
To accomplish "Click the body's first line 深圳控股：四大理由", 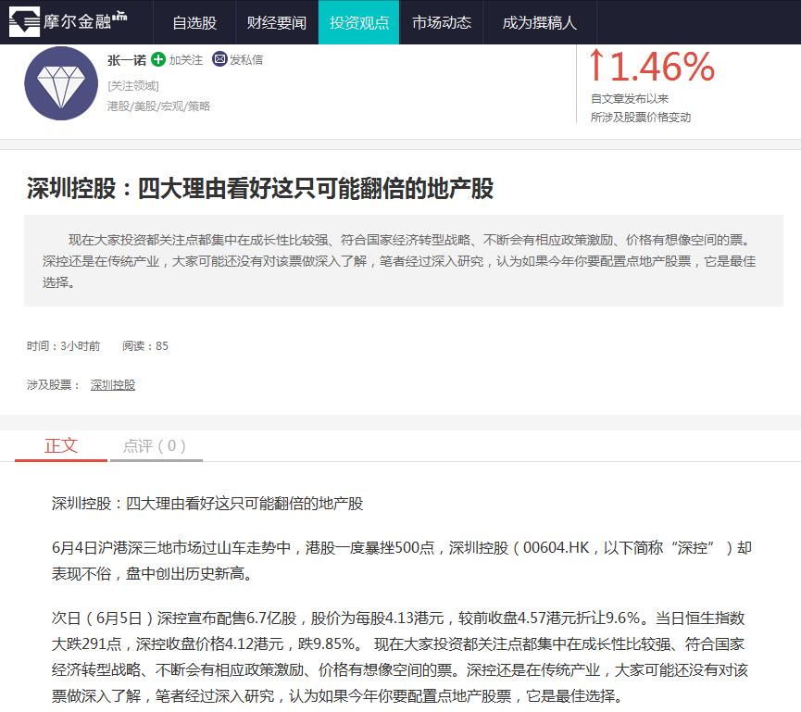I will click(x=207, y=504).
